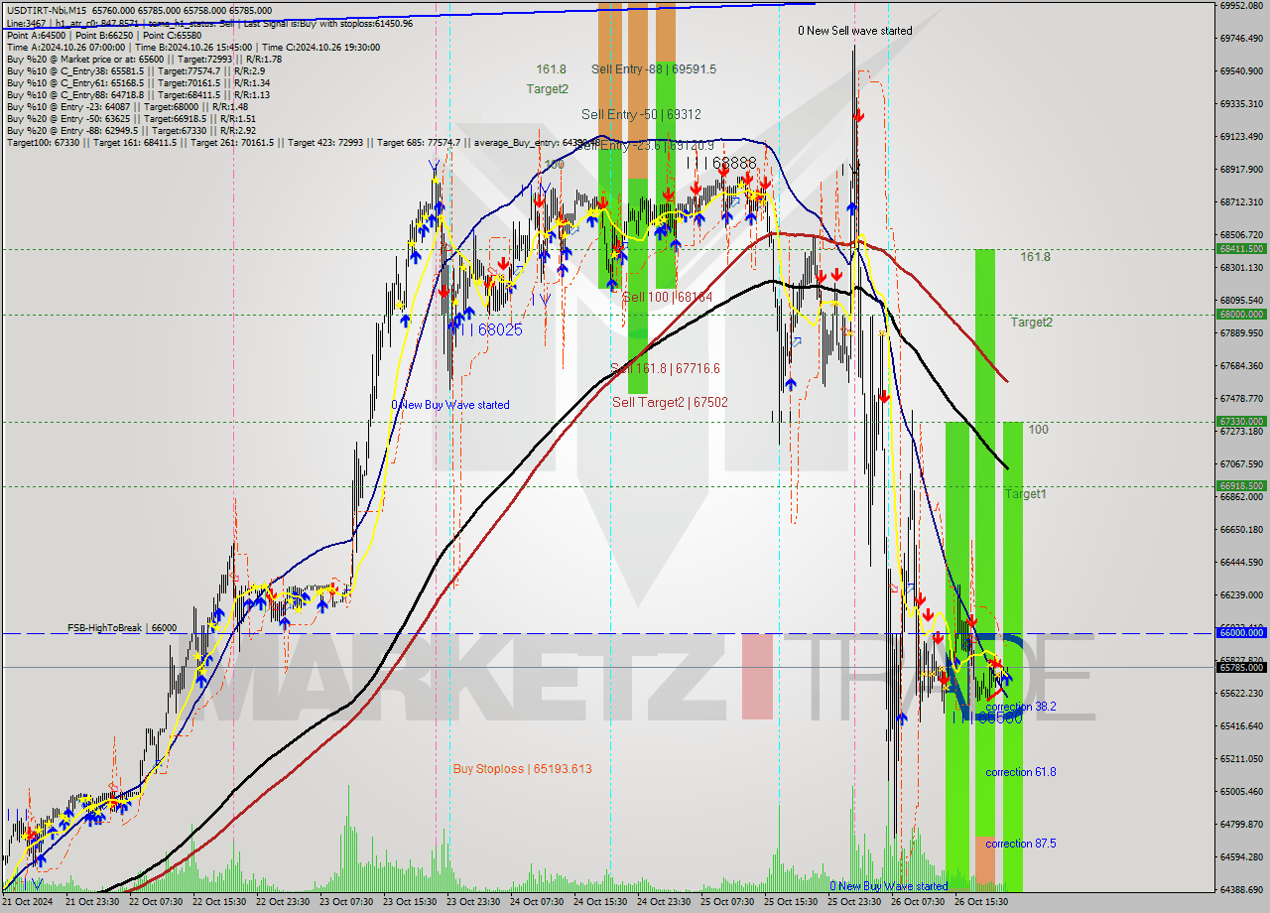Click the current price tag 65785.000
Viewport: 1270px width, 913px height.
(1240, 667)
